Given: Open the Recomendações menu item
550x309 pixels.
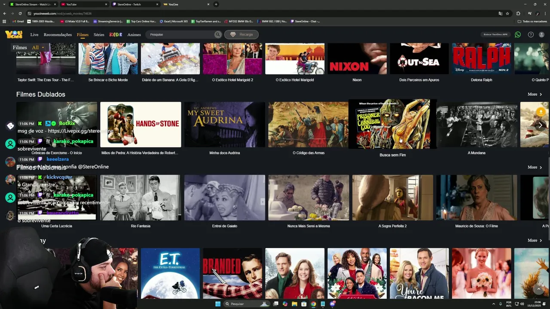Looking at the screenshot, I should tap(58, 35).
